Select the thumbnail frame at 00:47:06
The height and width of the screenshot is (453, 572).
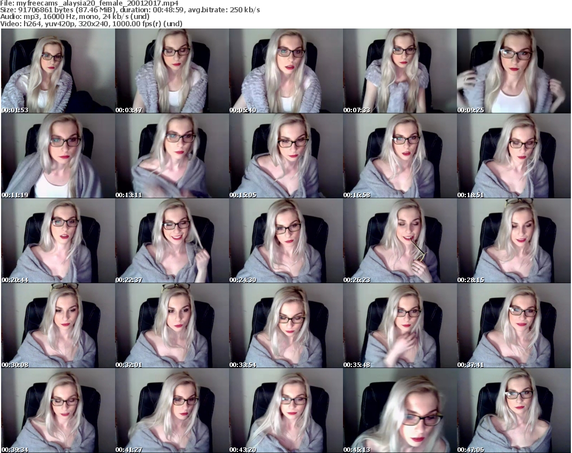coord(513,411)
